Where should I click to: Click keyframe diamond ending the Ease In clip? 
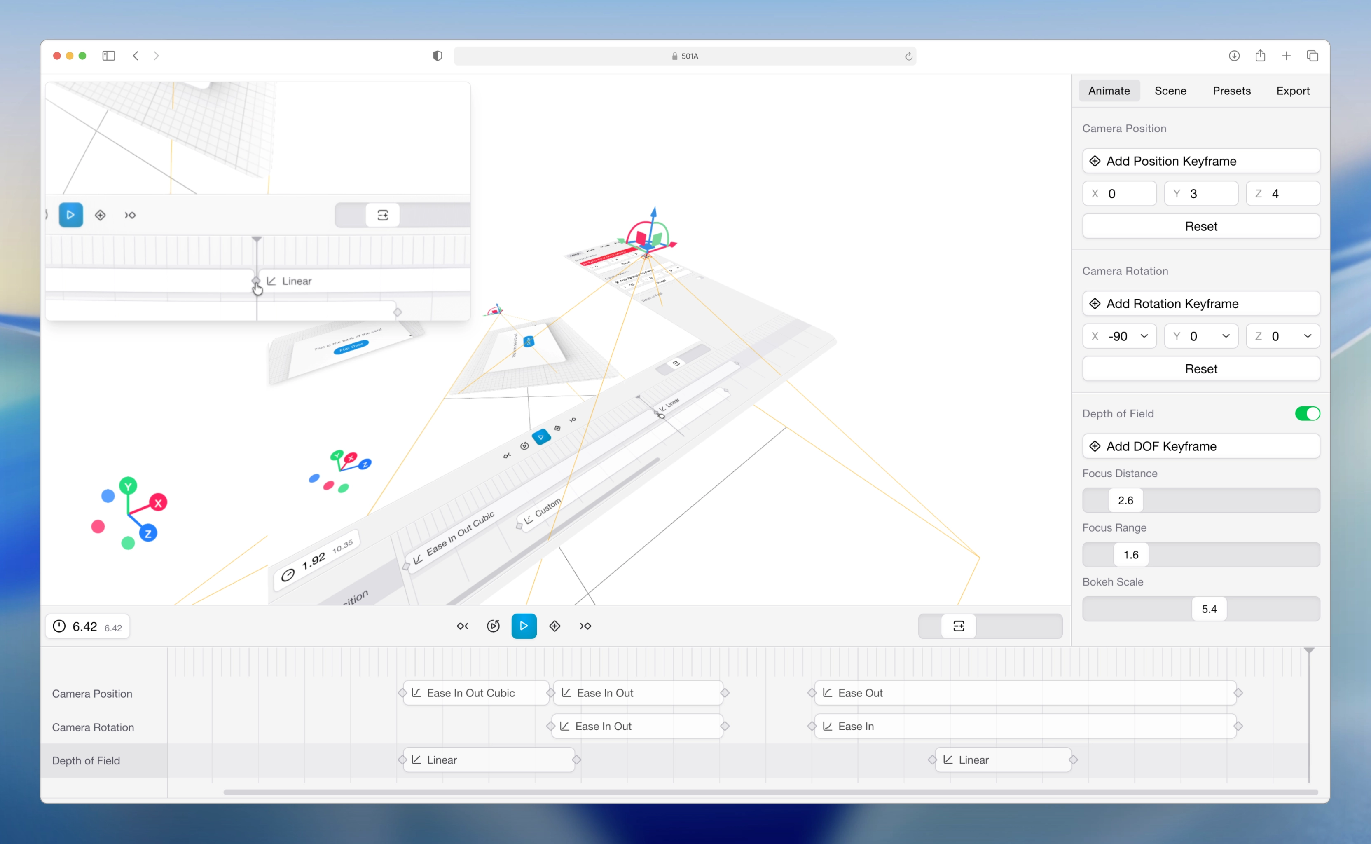(1238, 727)
